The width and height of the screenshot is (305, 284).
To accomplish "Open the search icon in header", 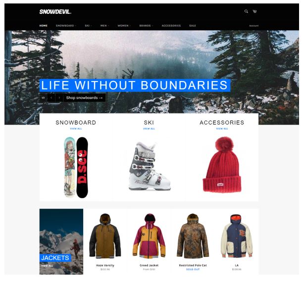I will [x=246, y=11].
